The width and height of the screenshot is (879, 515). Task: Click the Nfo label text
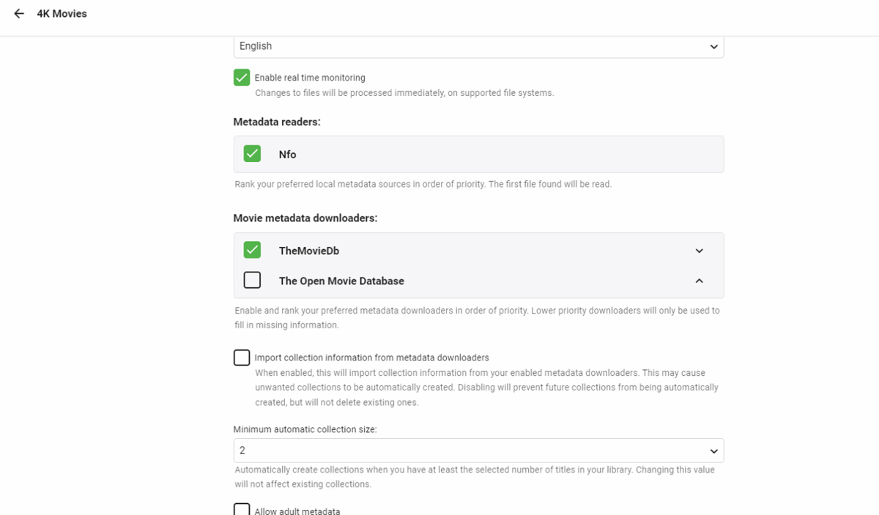tap(287, 155)
